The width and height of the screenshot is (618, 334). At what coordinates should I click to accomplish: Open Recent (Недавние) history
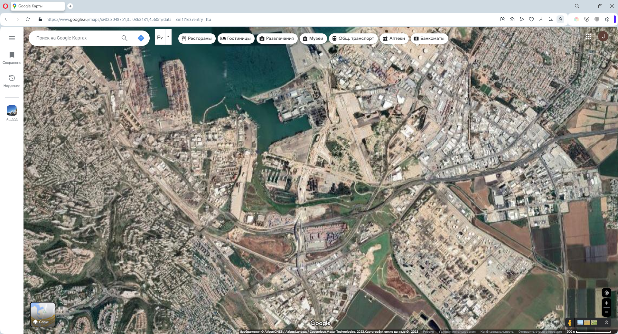coord(12,81)
